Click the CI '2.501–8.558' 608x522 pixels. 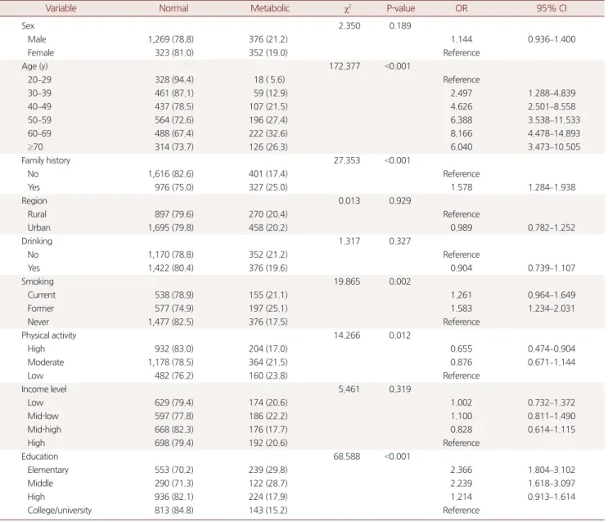pos(552,106)
